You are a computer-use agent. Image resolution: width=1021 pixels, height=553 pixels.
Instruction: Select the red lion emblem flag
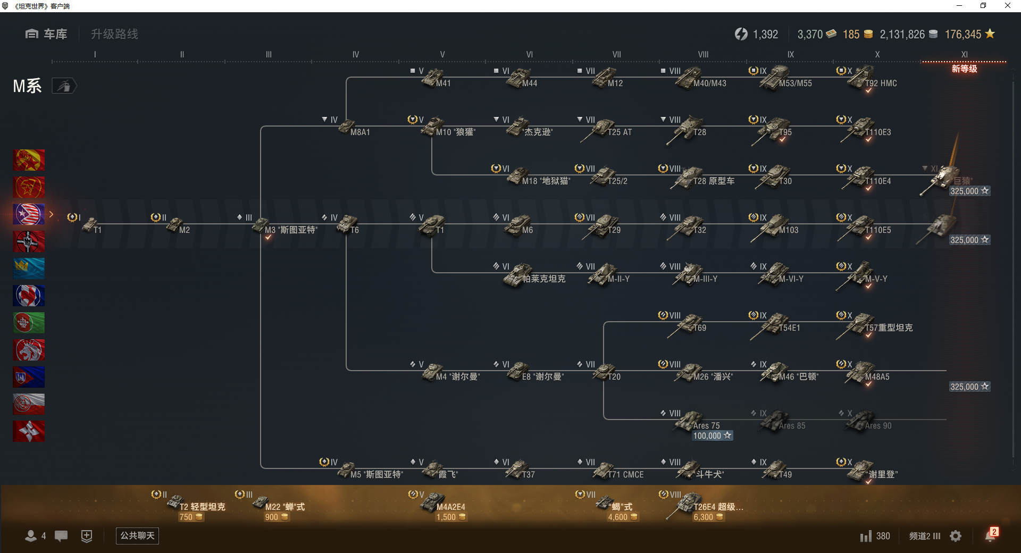[x=29, y=350]
